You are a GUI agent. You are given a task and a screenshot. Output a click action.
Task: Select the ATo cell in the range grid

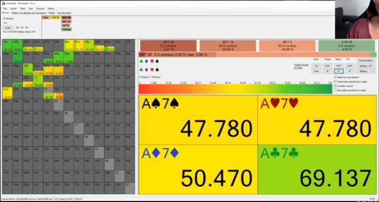point(8,93)
